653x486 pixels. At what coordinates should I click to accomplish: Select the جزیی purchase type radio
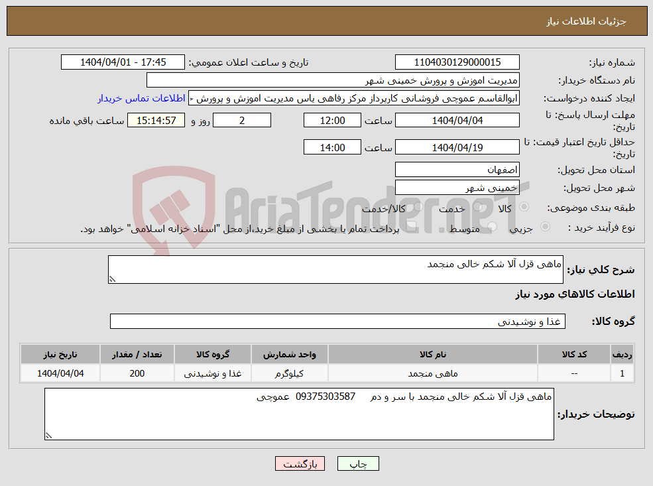[x=545, y=227]
